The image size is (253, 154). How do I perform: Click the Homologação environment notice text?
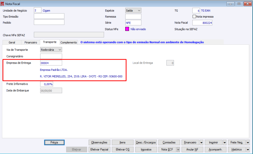[x=142, y=42]
